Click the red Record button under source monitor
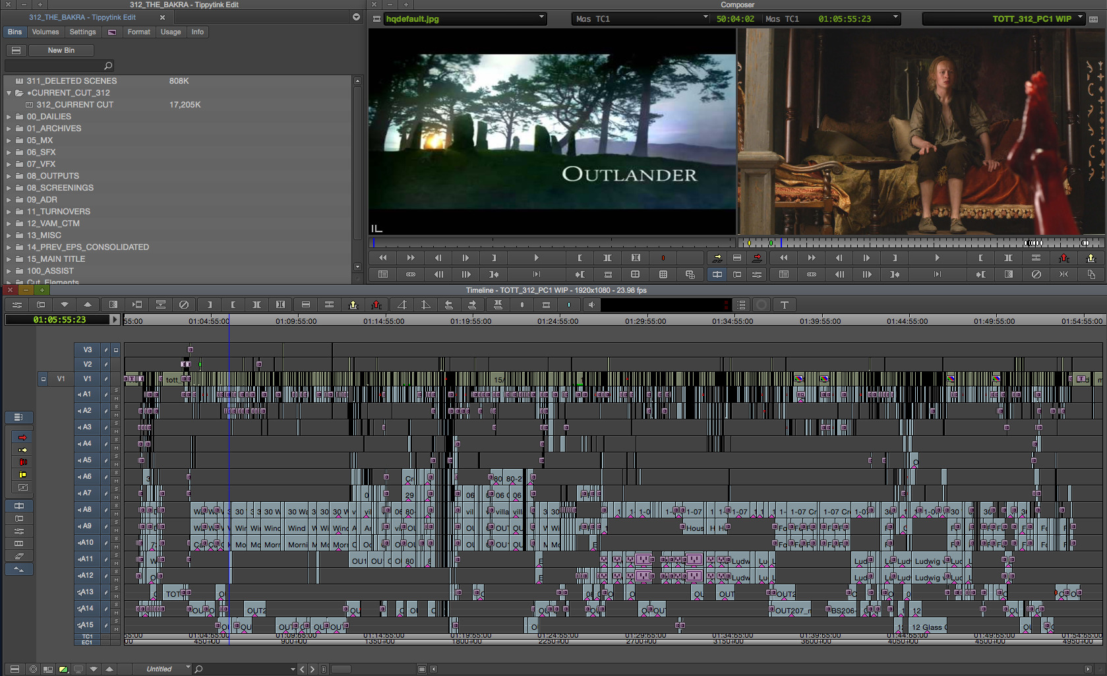This screenshot has width=1107, height=676. click(663, 258)
